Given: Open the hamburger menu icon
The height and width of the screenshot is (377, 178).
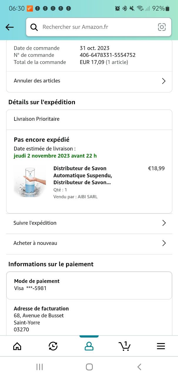Looking at the screenshot, I should [161, 346].
